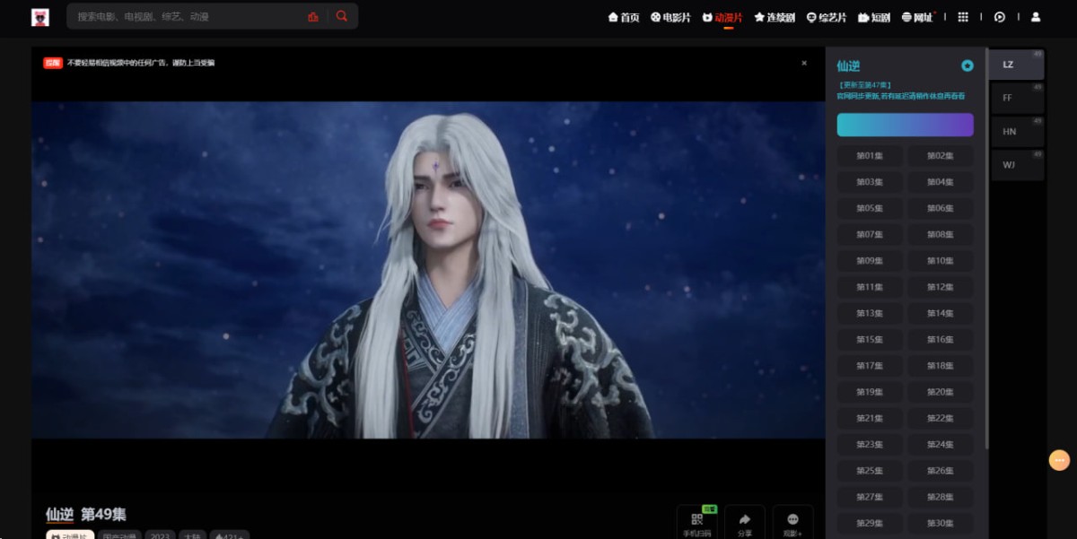
Task: Open the 短剧 short drama tab
Action: pyautogui.click(x=874, y=17)
